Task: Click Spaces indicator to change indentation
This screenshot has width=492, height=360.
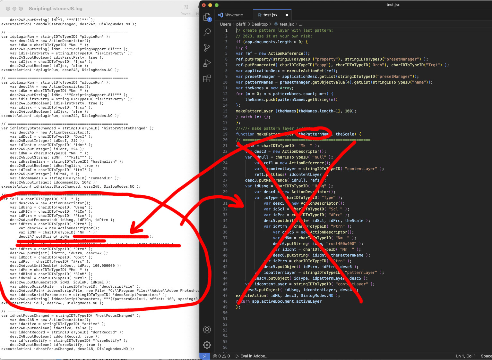Action: [x=487, y=356]
